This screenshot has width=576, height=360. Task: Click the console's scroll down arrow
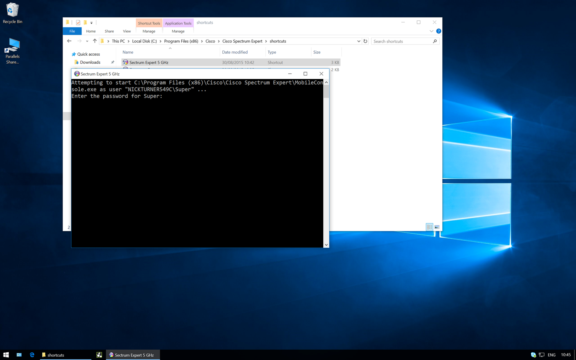[326, 245]
